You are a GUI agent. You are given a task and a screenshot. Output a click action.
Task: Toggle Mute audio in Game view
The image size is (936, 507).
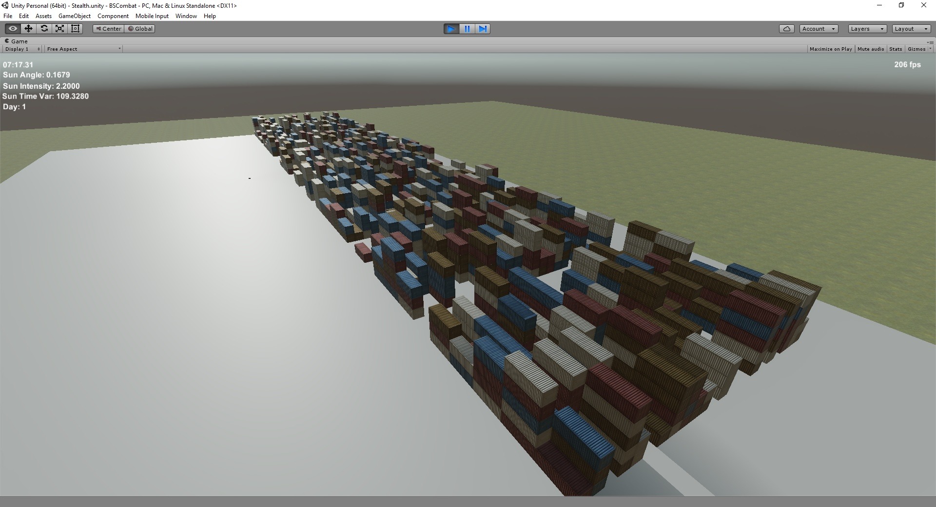point(870,49)
